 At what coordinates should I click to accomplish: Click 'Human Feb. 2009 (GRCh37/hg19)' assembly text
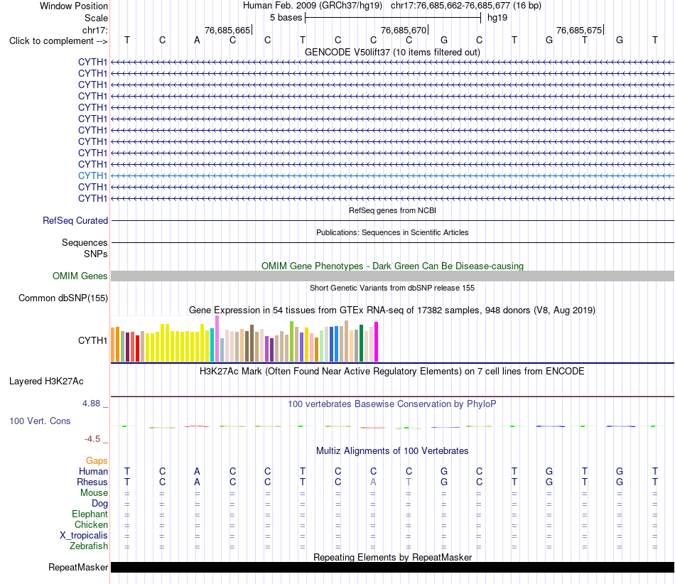point(313,6)
